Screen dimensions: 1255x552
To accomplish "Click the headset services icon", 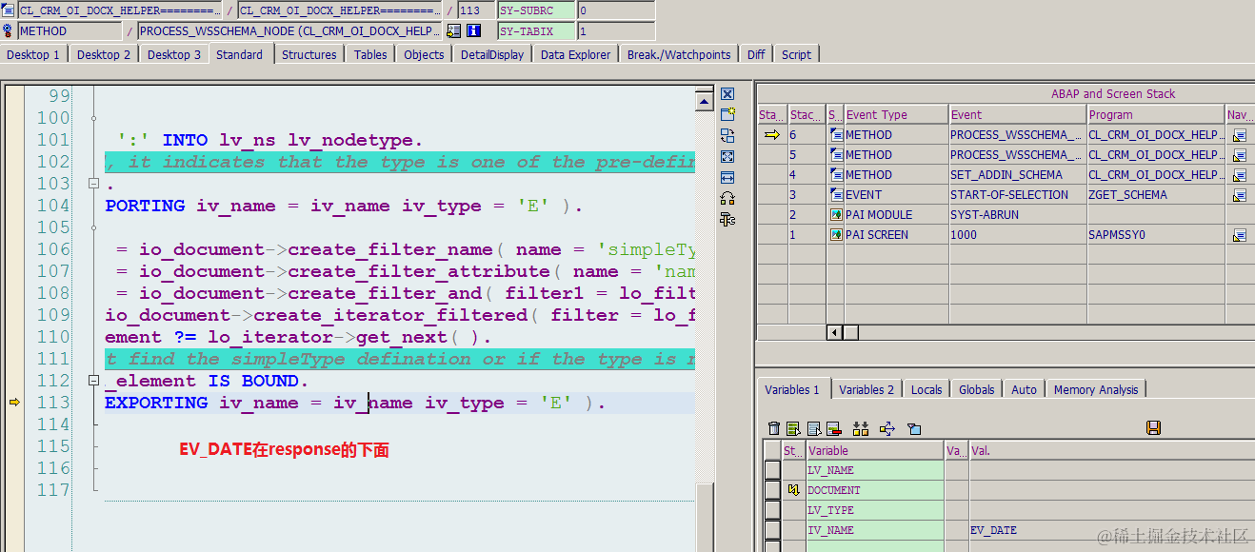I will click(x=727, y=198).
